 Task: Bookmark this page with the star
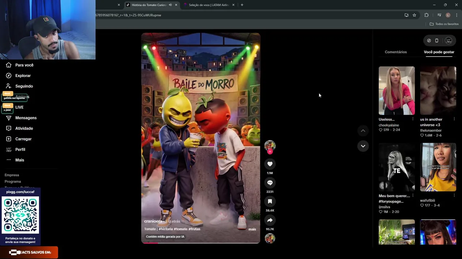coord(414,15)
